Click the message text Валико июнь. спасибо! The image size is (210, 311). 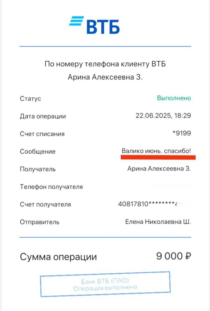[x=156, y=151]
